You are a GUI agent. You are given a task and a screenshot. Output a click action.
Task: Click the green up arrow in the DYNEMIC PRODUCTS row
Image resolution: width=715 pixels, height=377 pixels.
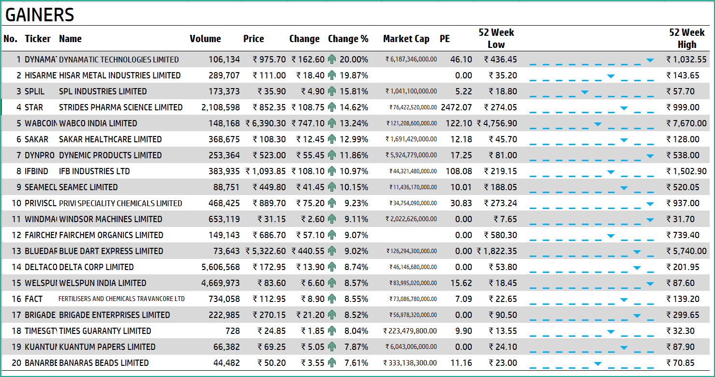pyautogui.click(x=332, y=155)
